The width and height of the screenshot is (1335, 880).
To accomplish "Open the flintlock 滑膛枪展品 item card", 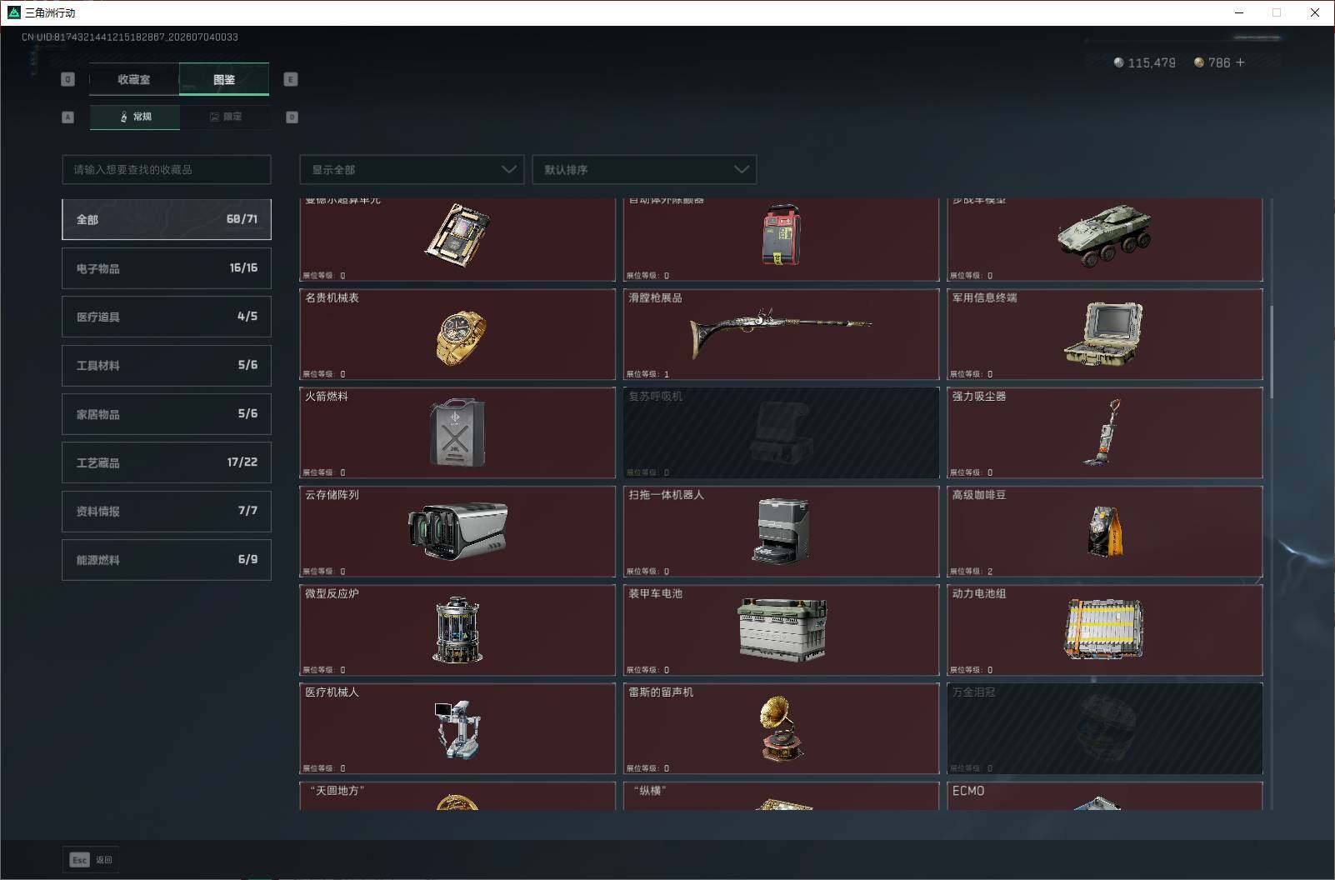I will click(781, 334).
